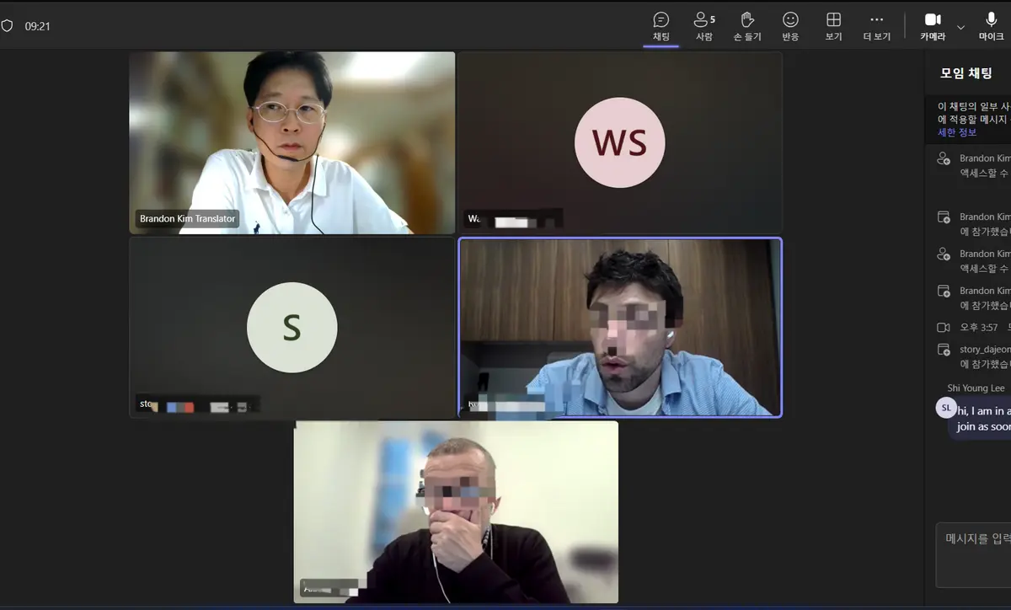Open the 반응 (reactions) emoji menu
The image size is (1011, 610).
(x=790, y=26)
